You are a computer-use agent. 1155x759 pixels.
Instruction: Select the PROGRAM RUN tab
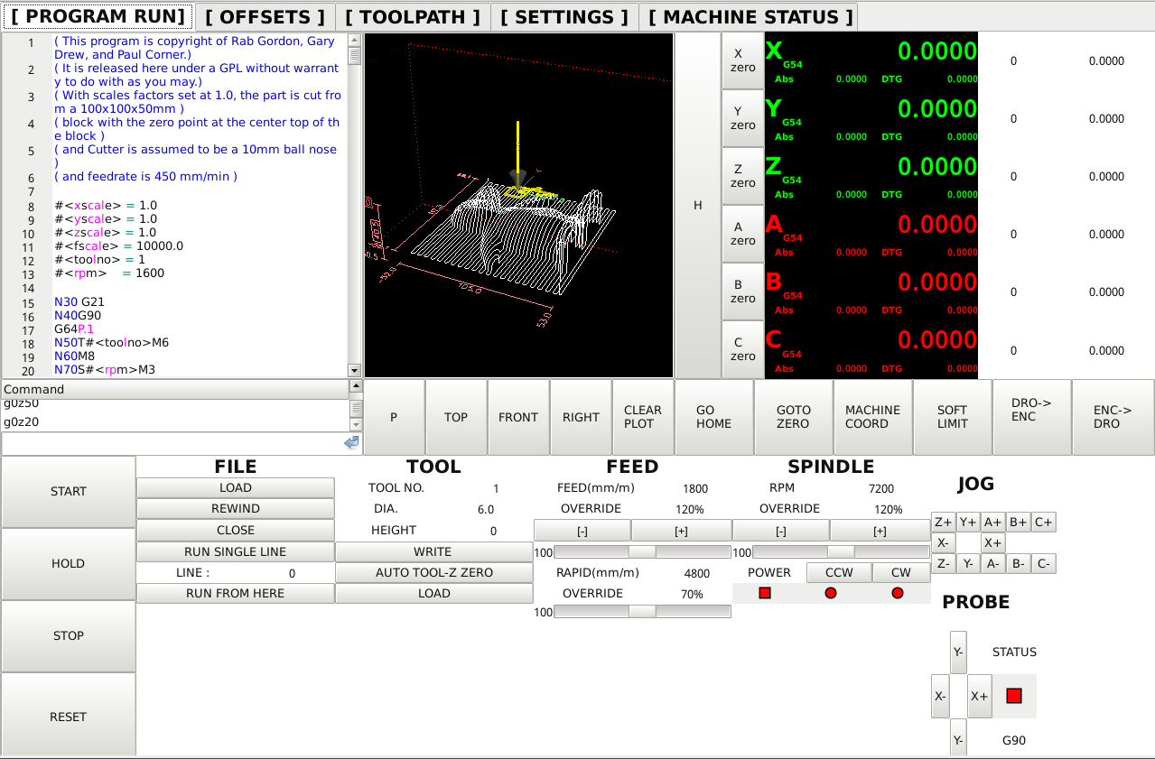coord(98,17)
